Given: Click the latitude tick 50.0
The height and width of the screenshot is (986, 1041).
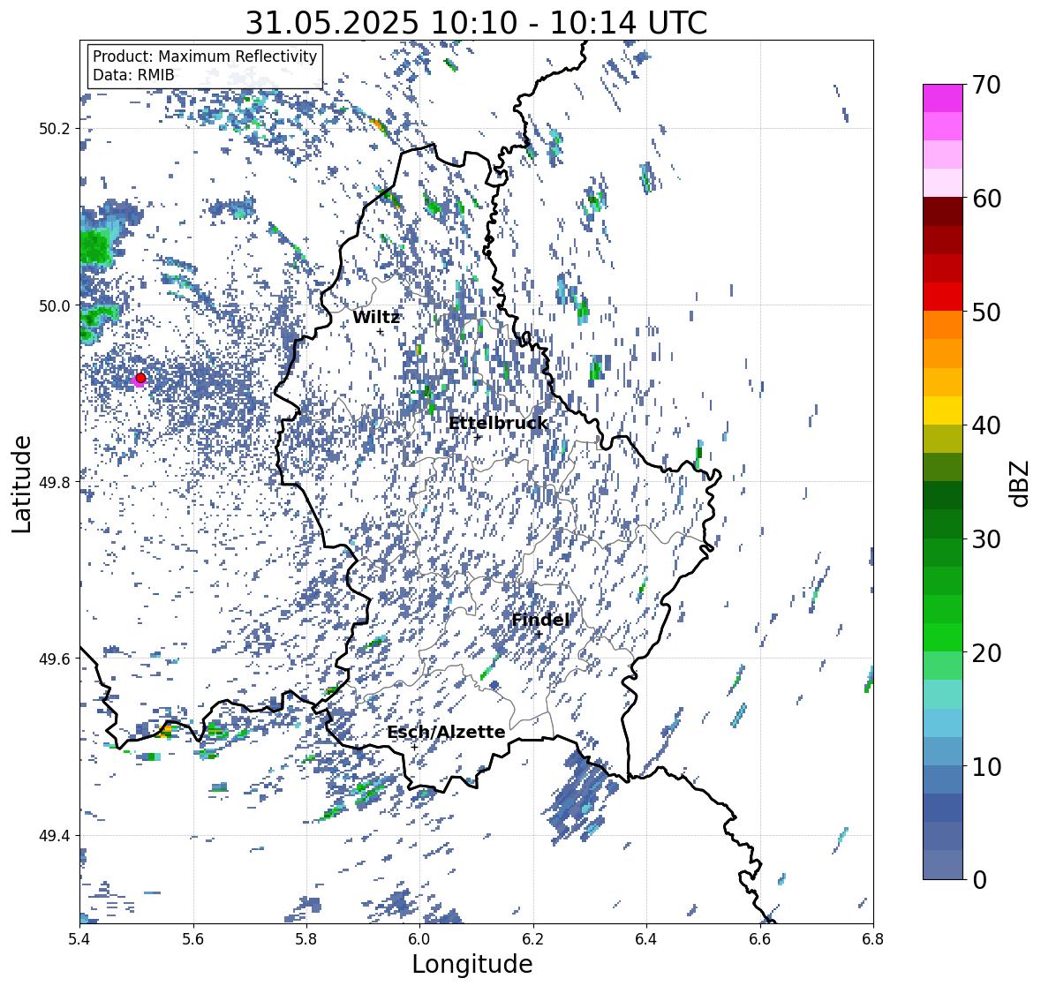Looking at the screenshot, I should 55,305.
